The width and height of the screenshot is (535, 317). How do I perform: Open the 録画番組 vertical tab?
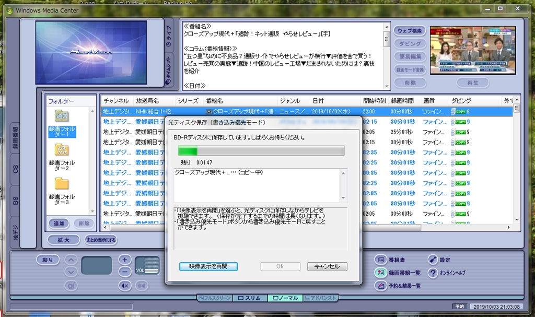15,137
